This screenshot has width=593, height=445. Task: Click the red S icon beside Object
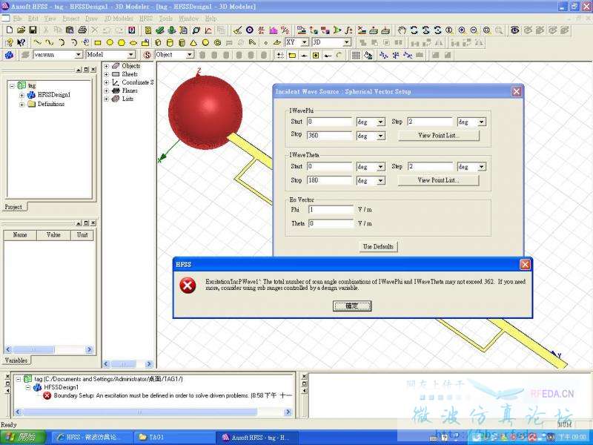[x=148, y=55]
